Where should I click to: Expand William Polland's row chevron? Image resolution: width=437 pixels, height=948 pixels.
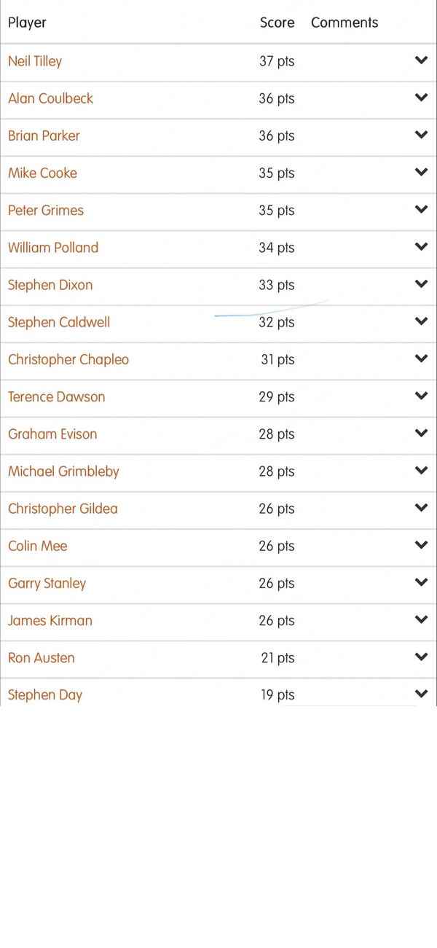pos(421,246)
